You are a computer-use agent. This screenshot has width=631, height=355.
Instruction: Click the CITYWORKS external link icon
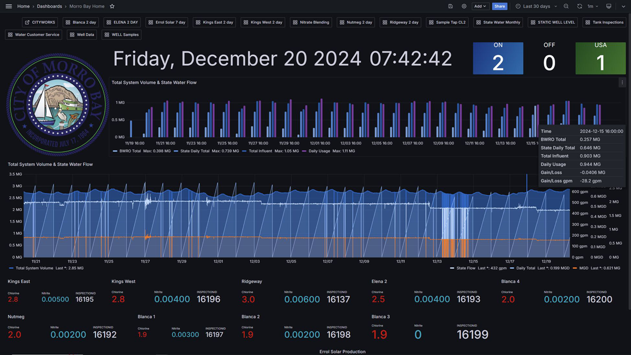(x=28, y=23)
